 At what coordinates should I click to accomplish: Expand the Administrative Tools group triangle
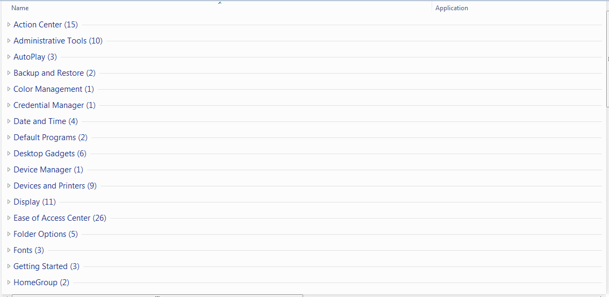[x=9, y=41]
